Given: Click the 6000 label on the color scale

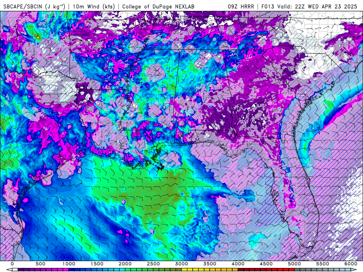Looking at the screenshot, I should [x=351, y=264].
